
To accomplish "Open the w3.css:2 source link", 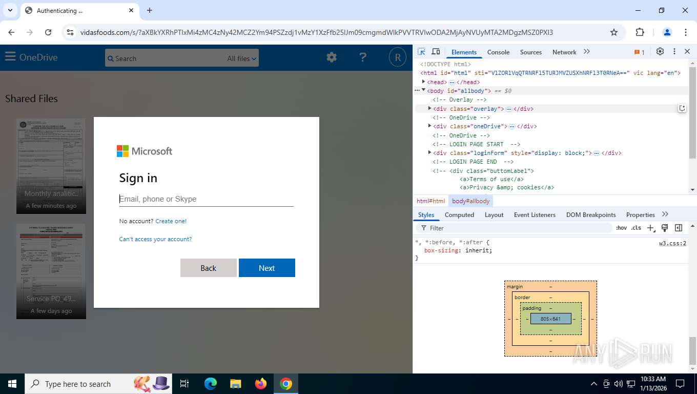I will pos(672,243).
